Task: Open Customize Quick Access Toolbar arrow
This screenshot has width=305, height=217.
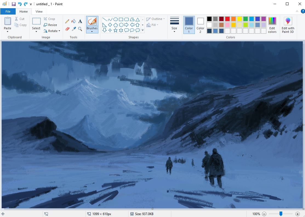Action: [31, 4]
